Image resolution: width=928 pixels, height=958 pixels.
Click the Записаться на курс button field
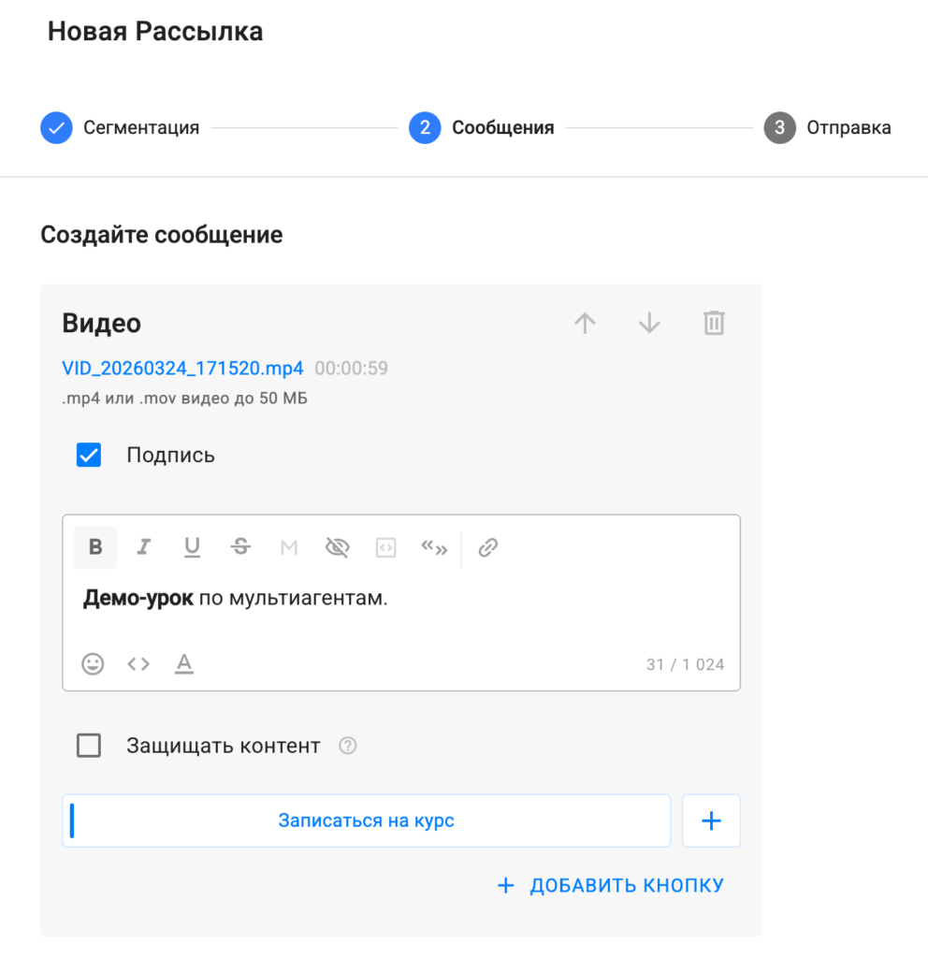[366, 820]
